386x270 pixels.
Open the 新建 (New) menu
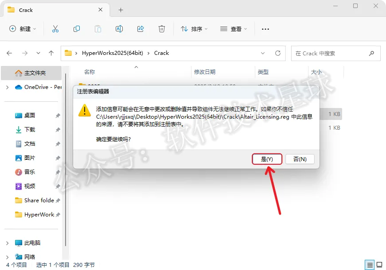pos(23,29)
